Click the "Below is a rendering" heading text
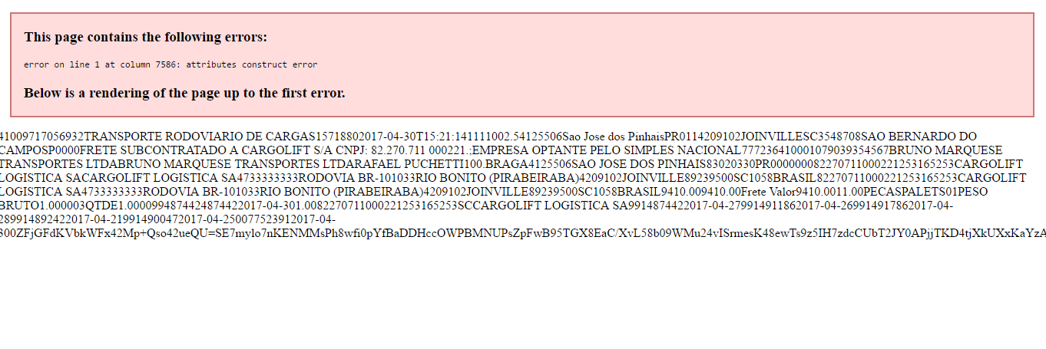 pos(184,93)
